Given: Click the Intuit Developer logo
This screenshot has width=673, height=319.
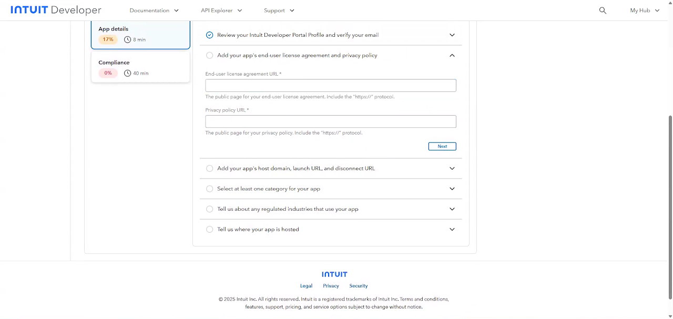Looking at the screenshot, I should [x=56, y=11].
